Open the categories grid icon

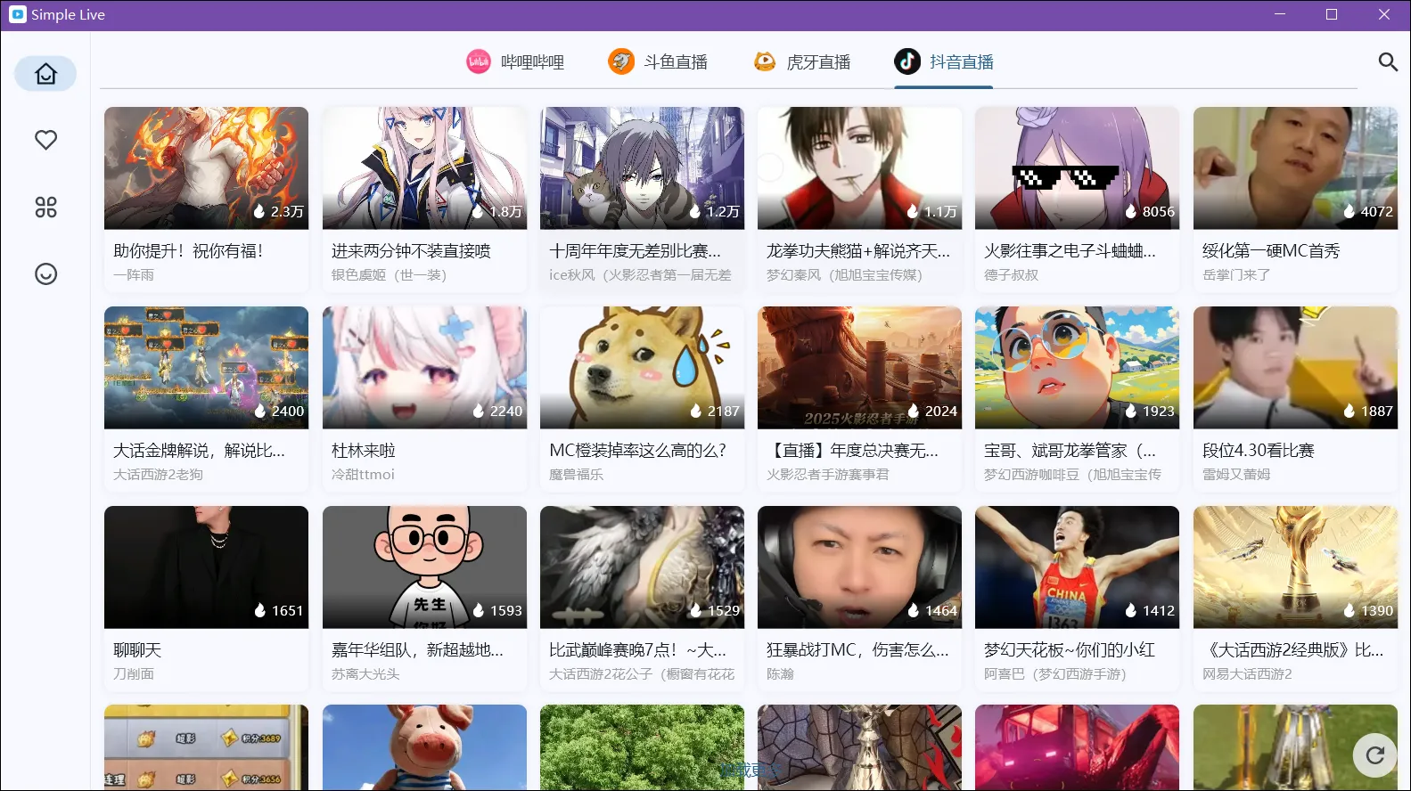pos(45,208)
